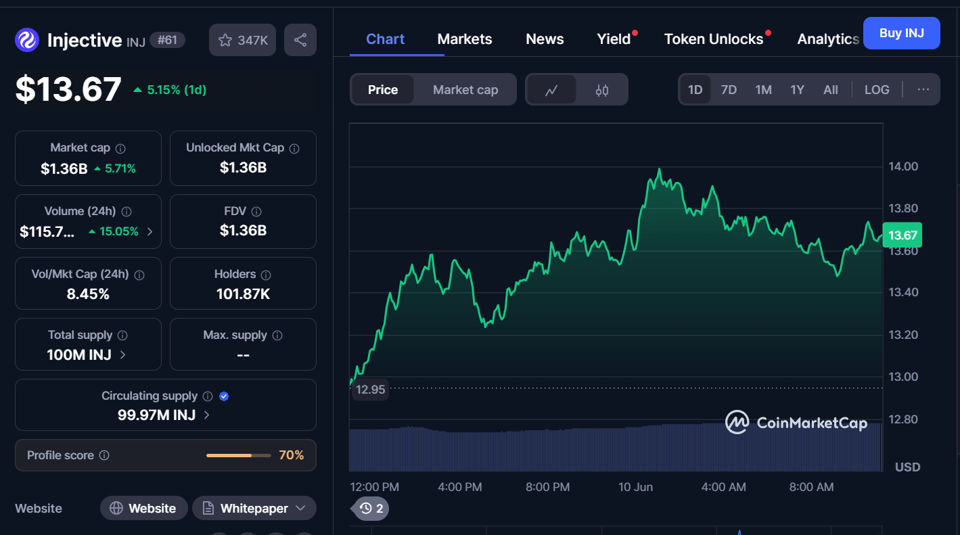The image size is (960, 535).
Task: Open the Yield tab
Action: click(614, 39)
